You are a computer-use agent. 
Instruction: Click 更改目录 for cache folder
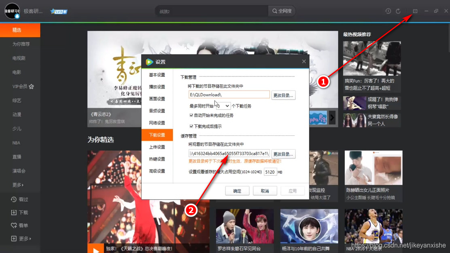tap(283, 154)
